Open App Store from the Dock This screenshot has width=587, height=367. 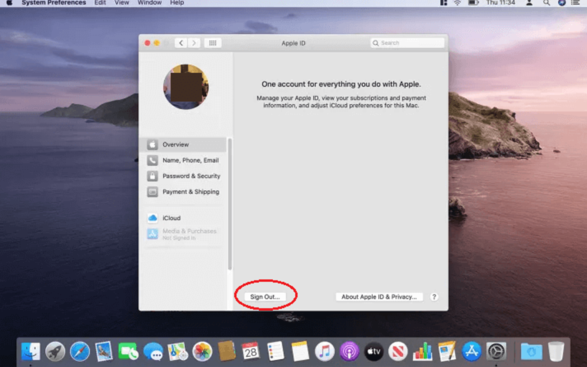472,352
